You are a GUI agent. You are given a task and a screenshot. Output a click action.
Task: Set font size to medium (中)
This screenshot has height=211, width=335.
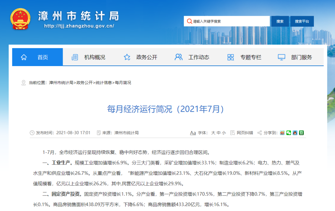(219, 133)
